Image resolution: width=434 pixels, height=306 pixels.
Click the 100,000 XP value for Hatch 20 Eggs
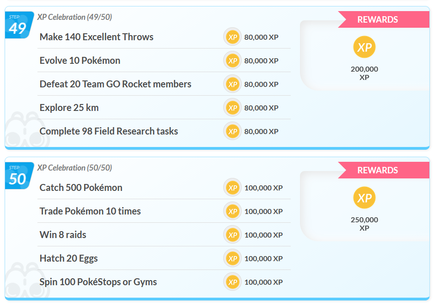click(x=263, y=258)
